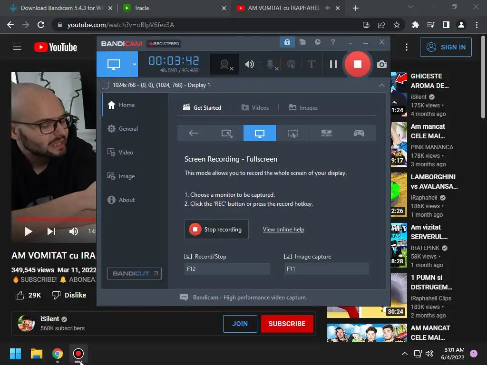The width and height of the screenshot is (487, 365).
Task: Click Image capture hotkey field F11
Action: pos(327,269)
